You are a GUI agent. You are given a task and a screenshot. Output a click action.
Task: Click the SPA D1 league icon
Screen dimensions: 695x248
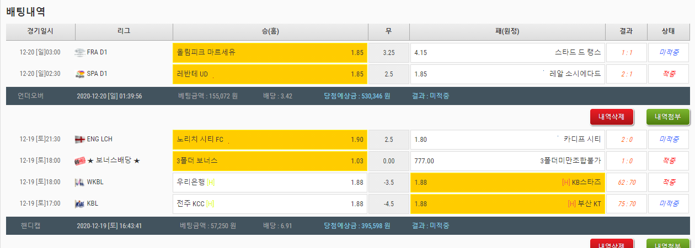(x=80, y=74)
